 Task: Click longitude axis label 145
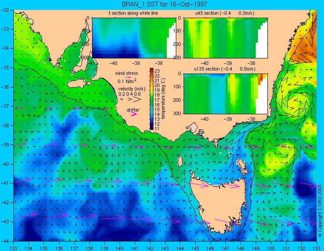[x=195, y=248]
